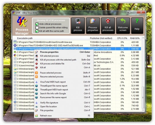The height and width of the screenshot is (125, 155).
Task: Select Pause selected process
Action: pyautogui.click(x=64, y=73)
